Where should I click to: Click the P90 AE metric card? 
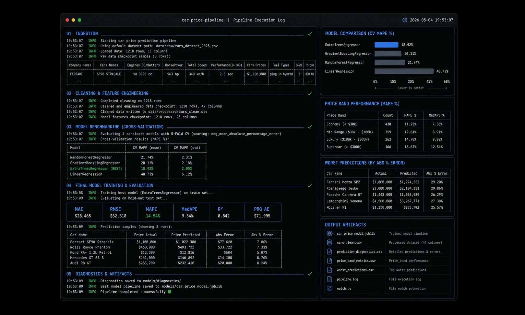coord(263,212)
